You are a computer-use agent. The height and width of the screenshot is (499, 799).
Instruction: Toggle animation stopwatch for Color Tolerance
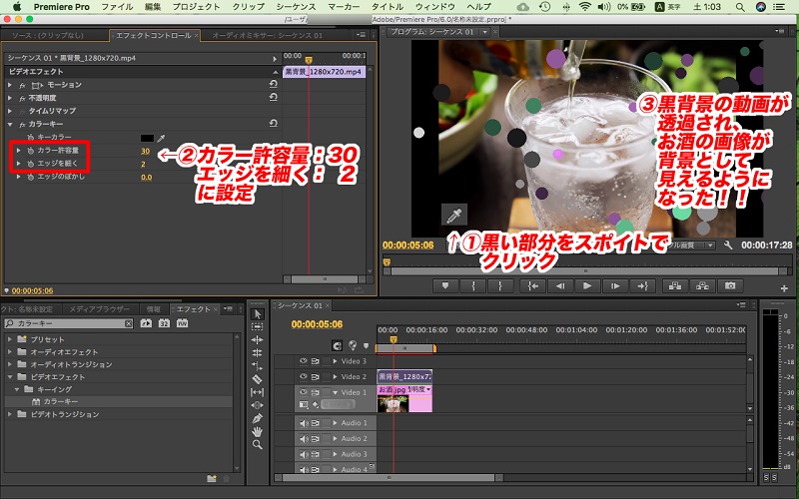coord(31,151)
